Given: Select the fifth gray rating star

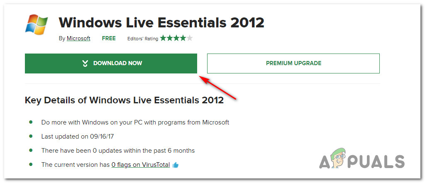Looking at the screenshot, I should tap(190, 38).
